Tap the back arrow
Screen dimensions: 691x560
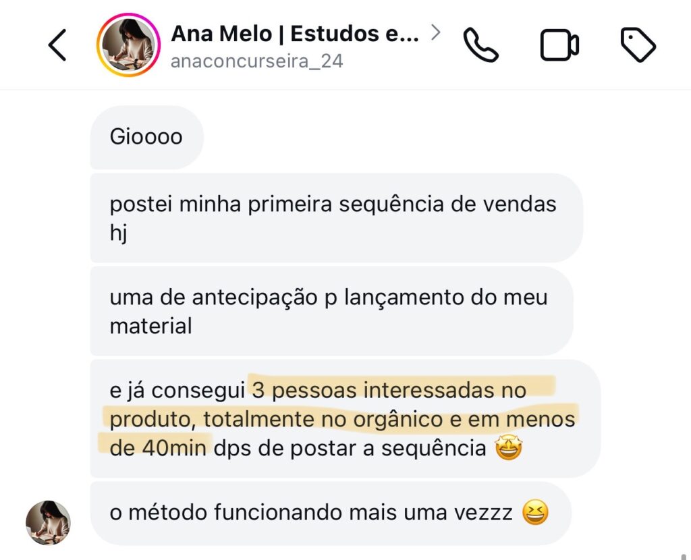[x=57, y=46]
